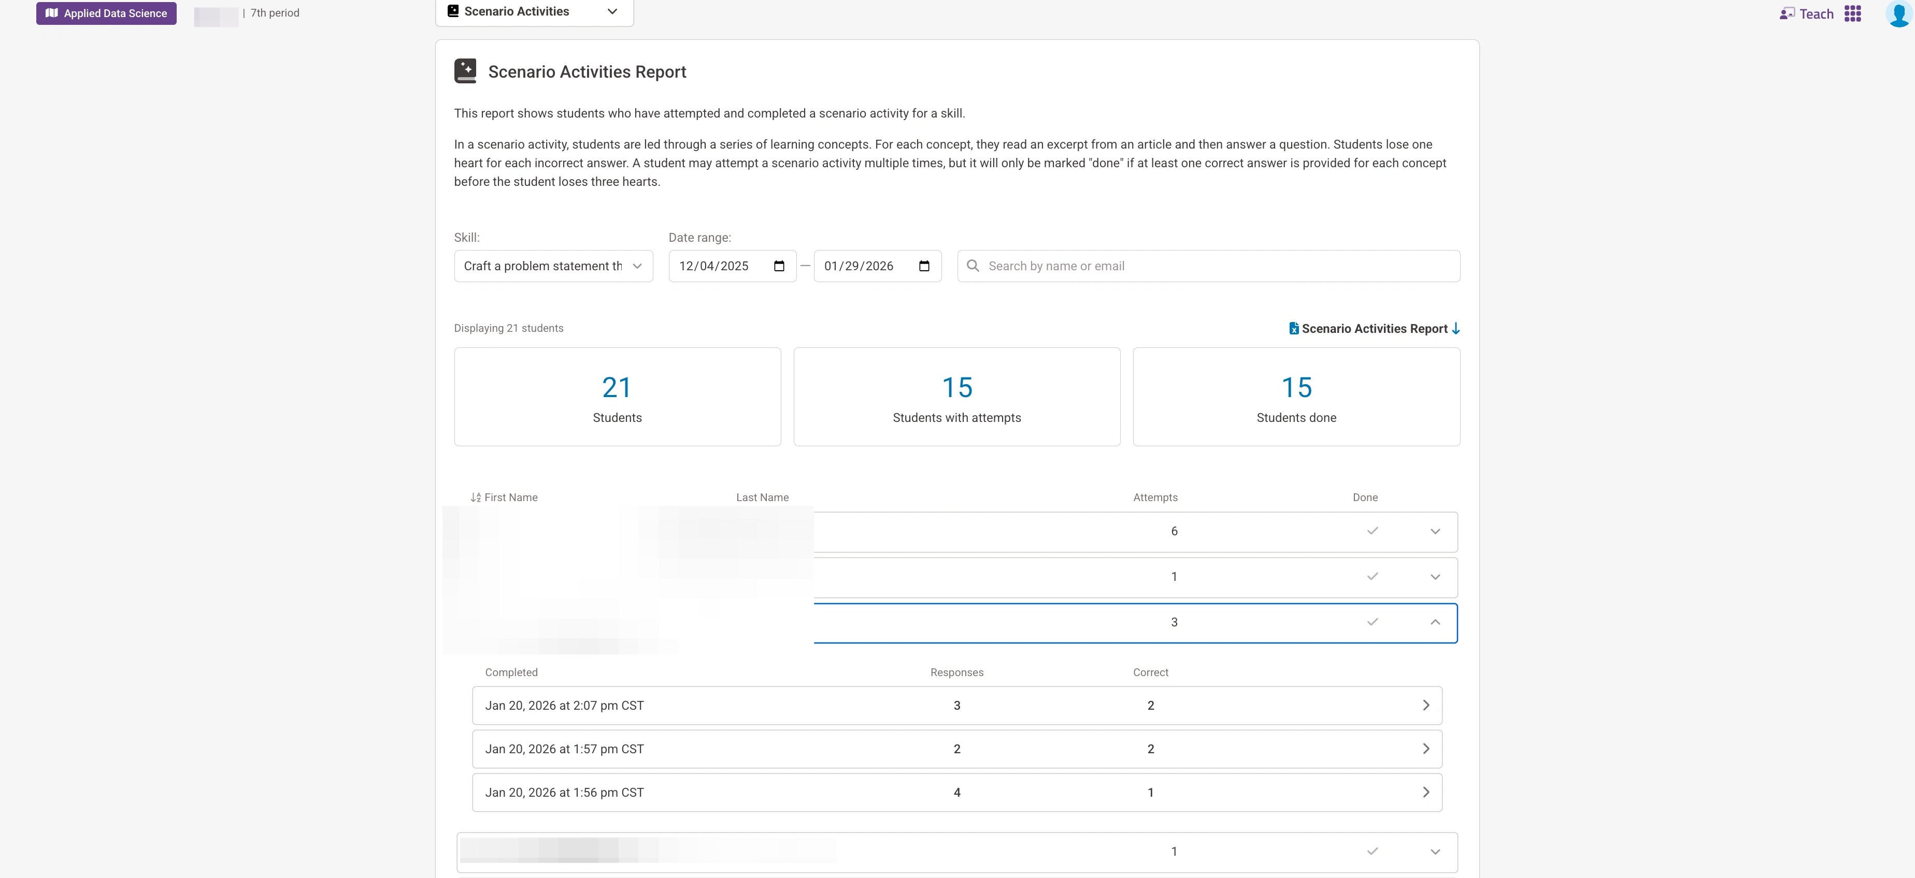This screenshot has height=878, width=1915.
Task: Sort by First Name sort icon
Action: point(476,497)
